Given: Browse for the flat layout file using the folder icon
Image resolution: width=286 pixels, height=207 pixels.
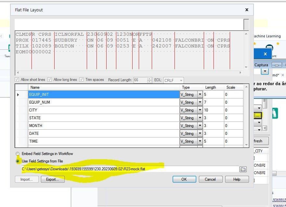Looking at the screenshot, I should (x=243, y=169).
